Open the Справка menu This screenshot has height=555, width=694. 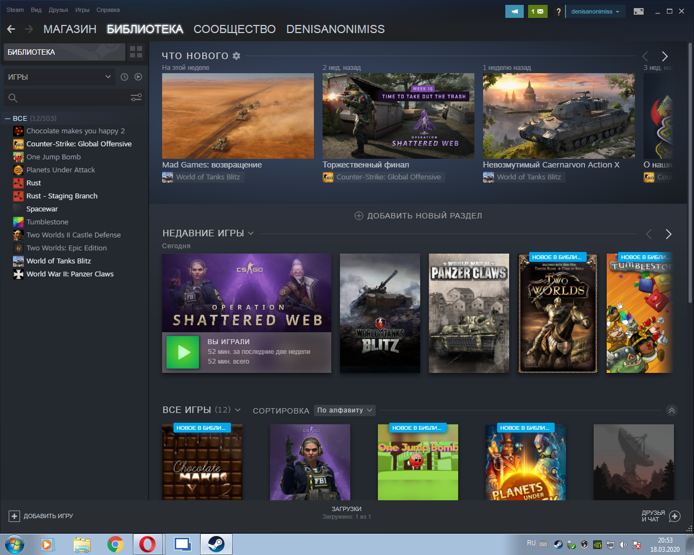click(108, 10)
